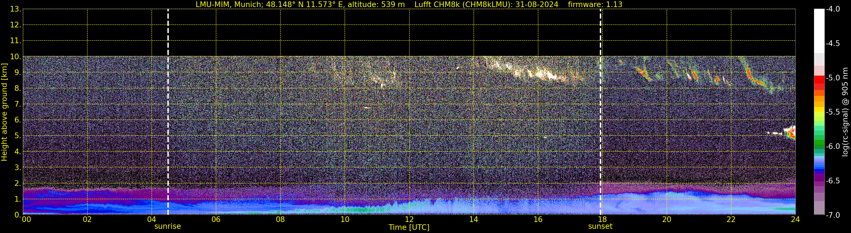The height and width of the screenshot is (233, 851).
Task: Click the '8.' height axis tick label
Action: pos(18,89)
